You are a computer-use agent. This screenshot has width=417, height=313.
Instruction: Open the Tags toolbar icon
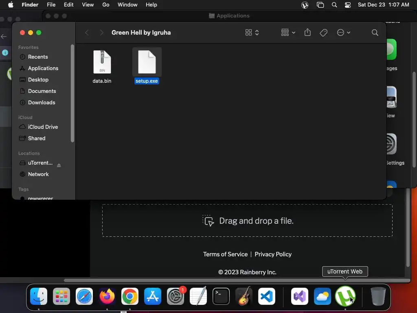(323, 33)
